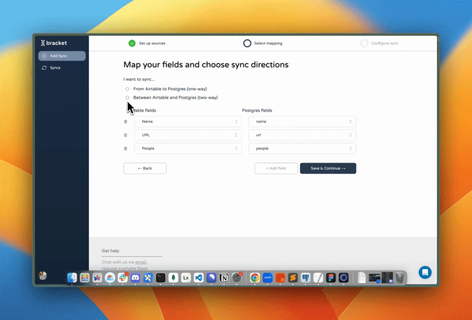
Task: Open Finder from the dock
Action: coord(72,278)
